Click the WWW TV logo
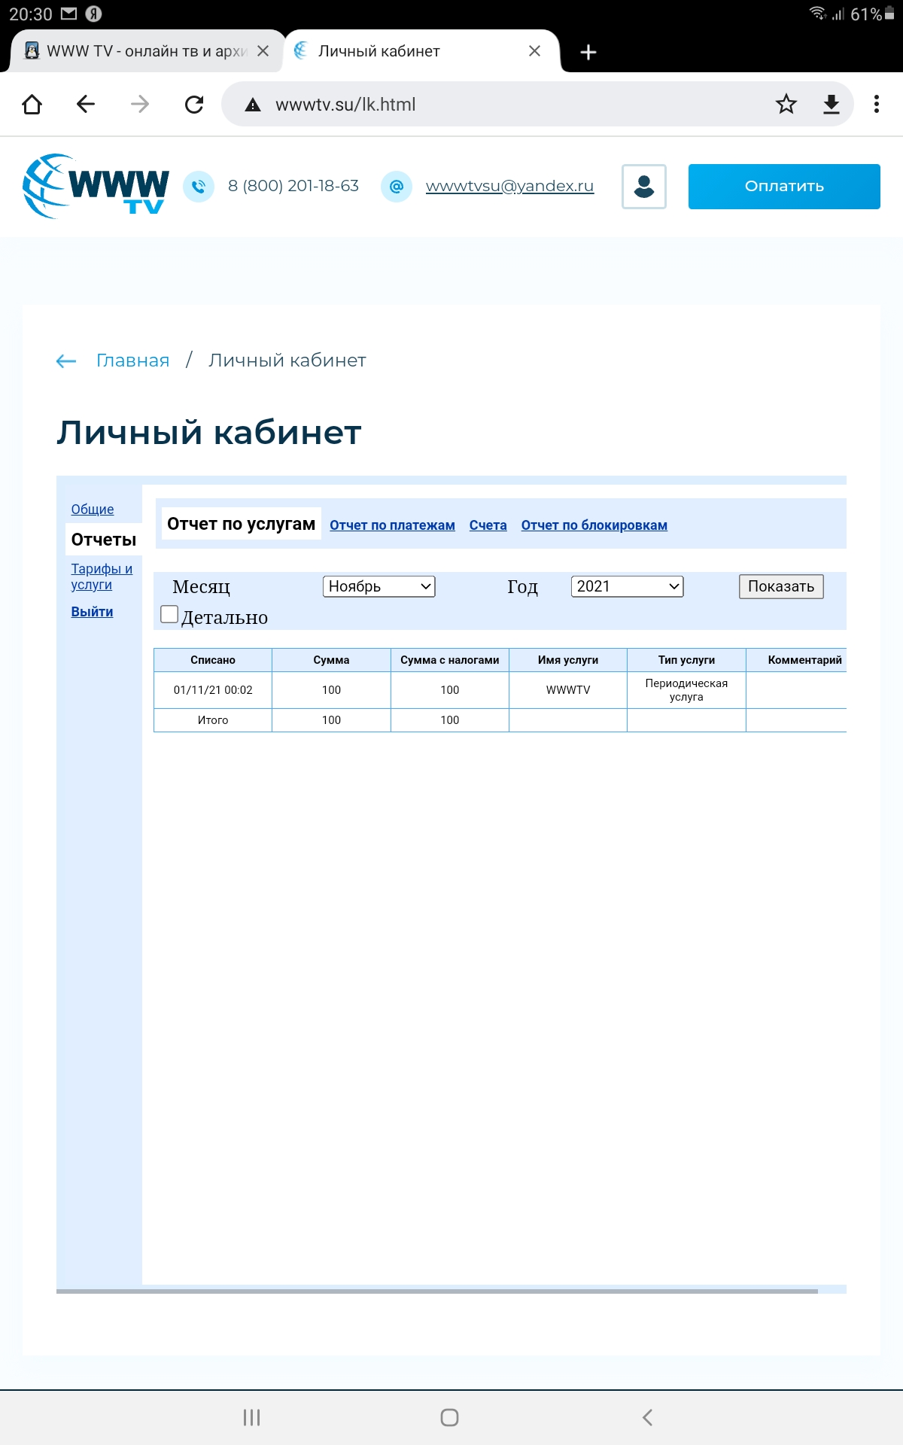The width and height of the screenshot is (903, 1445). [x=96, y=186]
